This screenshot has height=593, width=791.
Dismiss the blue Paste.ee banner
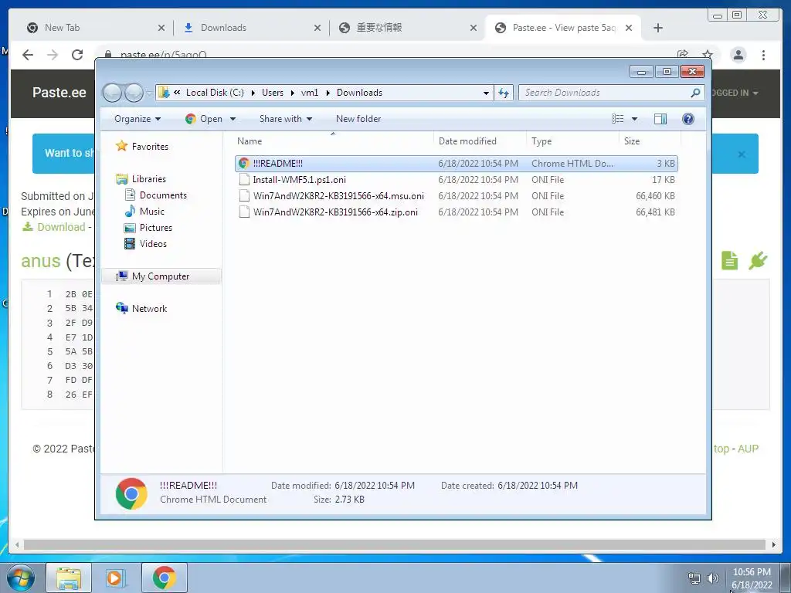[x=742, y=154]
